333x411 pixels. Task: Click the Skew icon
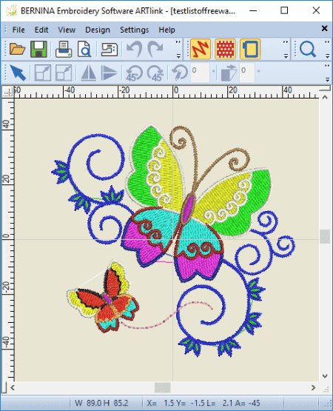[x=229, y=73]
